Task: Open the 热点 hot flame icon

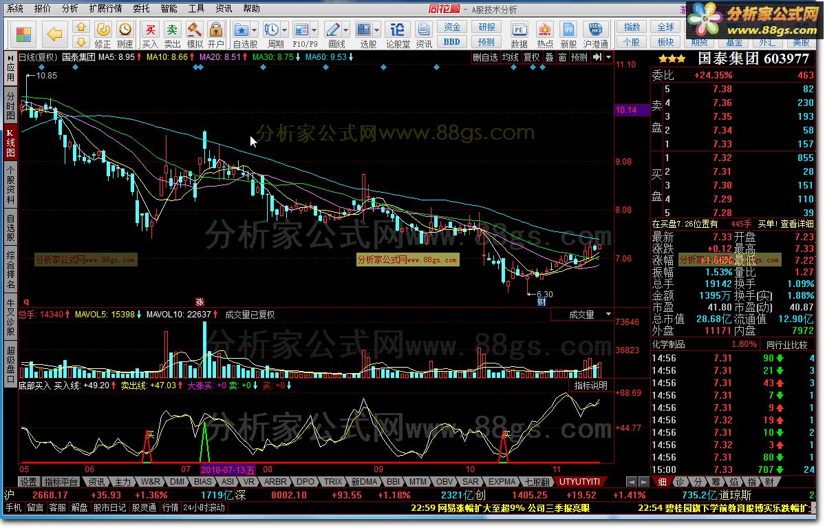Action: pos(545,30)
